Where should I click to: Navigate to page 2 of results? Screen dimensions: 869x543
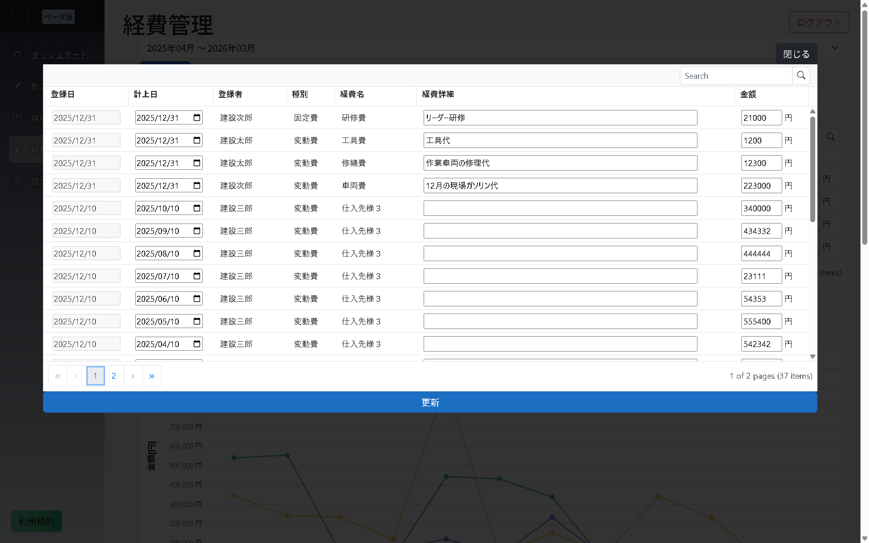pyautogui.click(x=114, y=376)
